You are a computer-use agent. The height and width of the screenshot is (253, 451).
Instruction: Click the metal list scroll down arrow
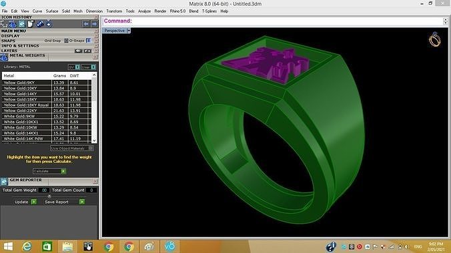coord(94,140)
